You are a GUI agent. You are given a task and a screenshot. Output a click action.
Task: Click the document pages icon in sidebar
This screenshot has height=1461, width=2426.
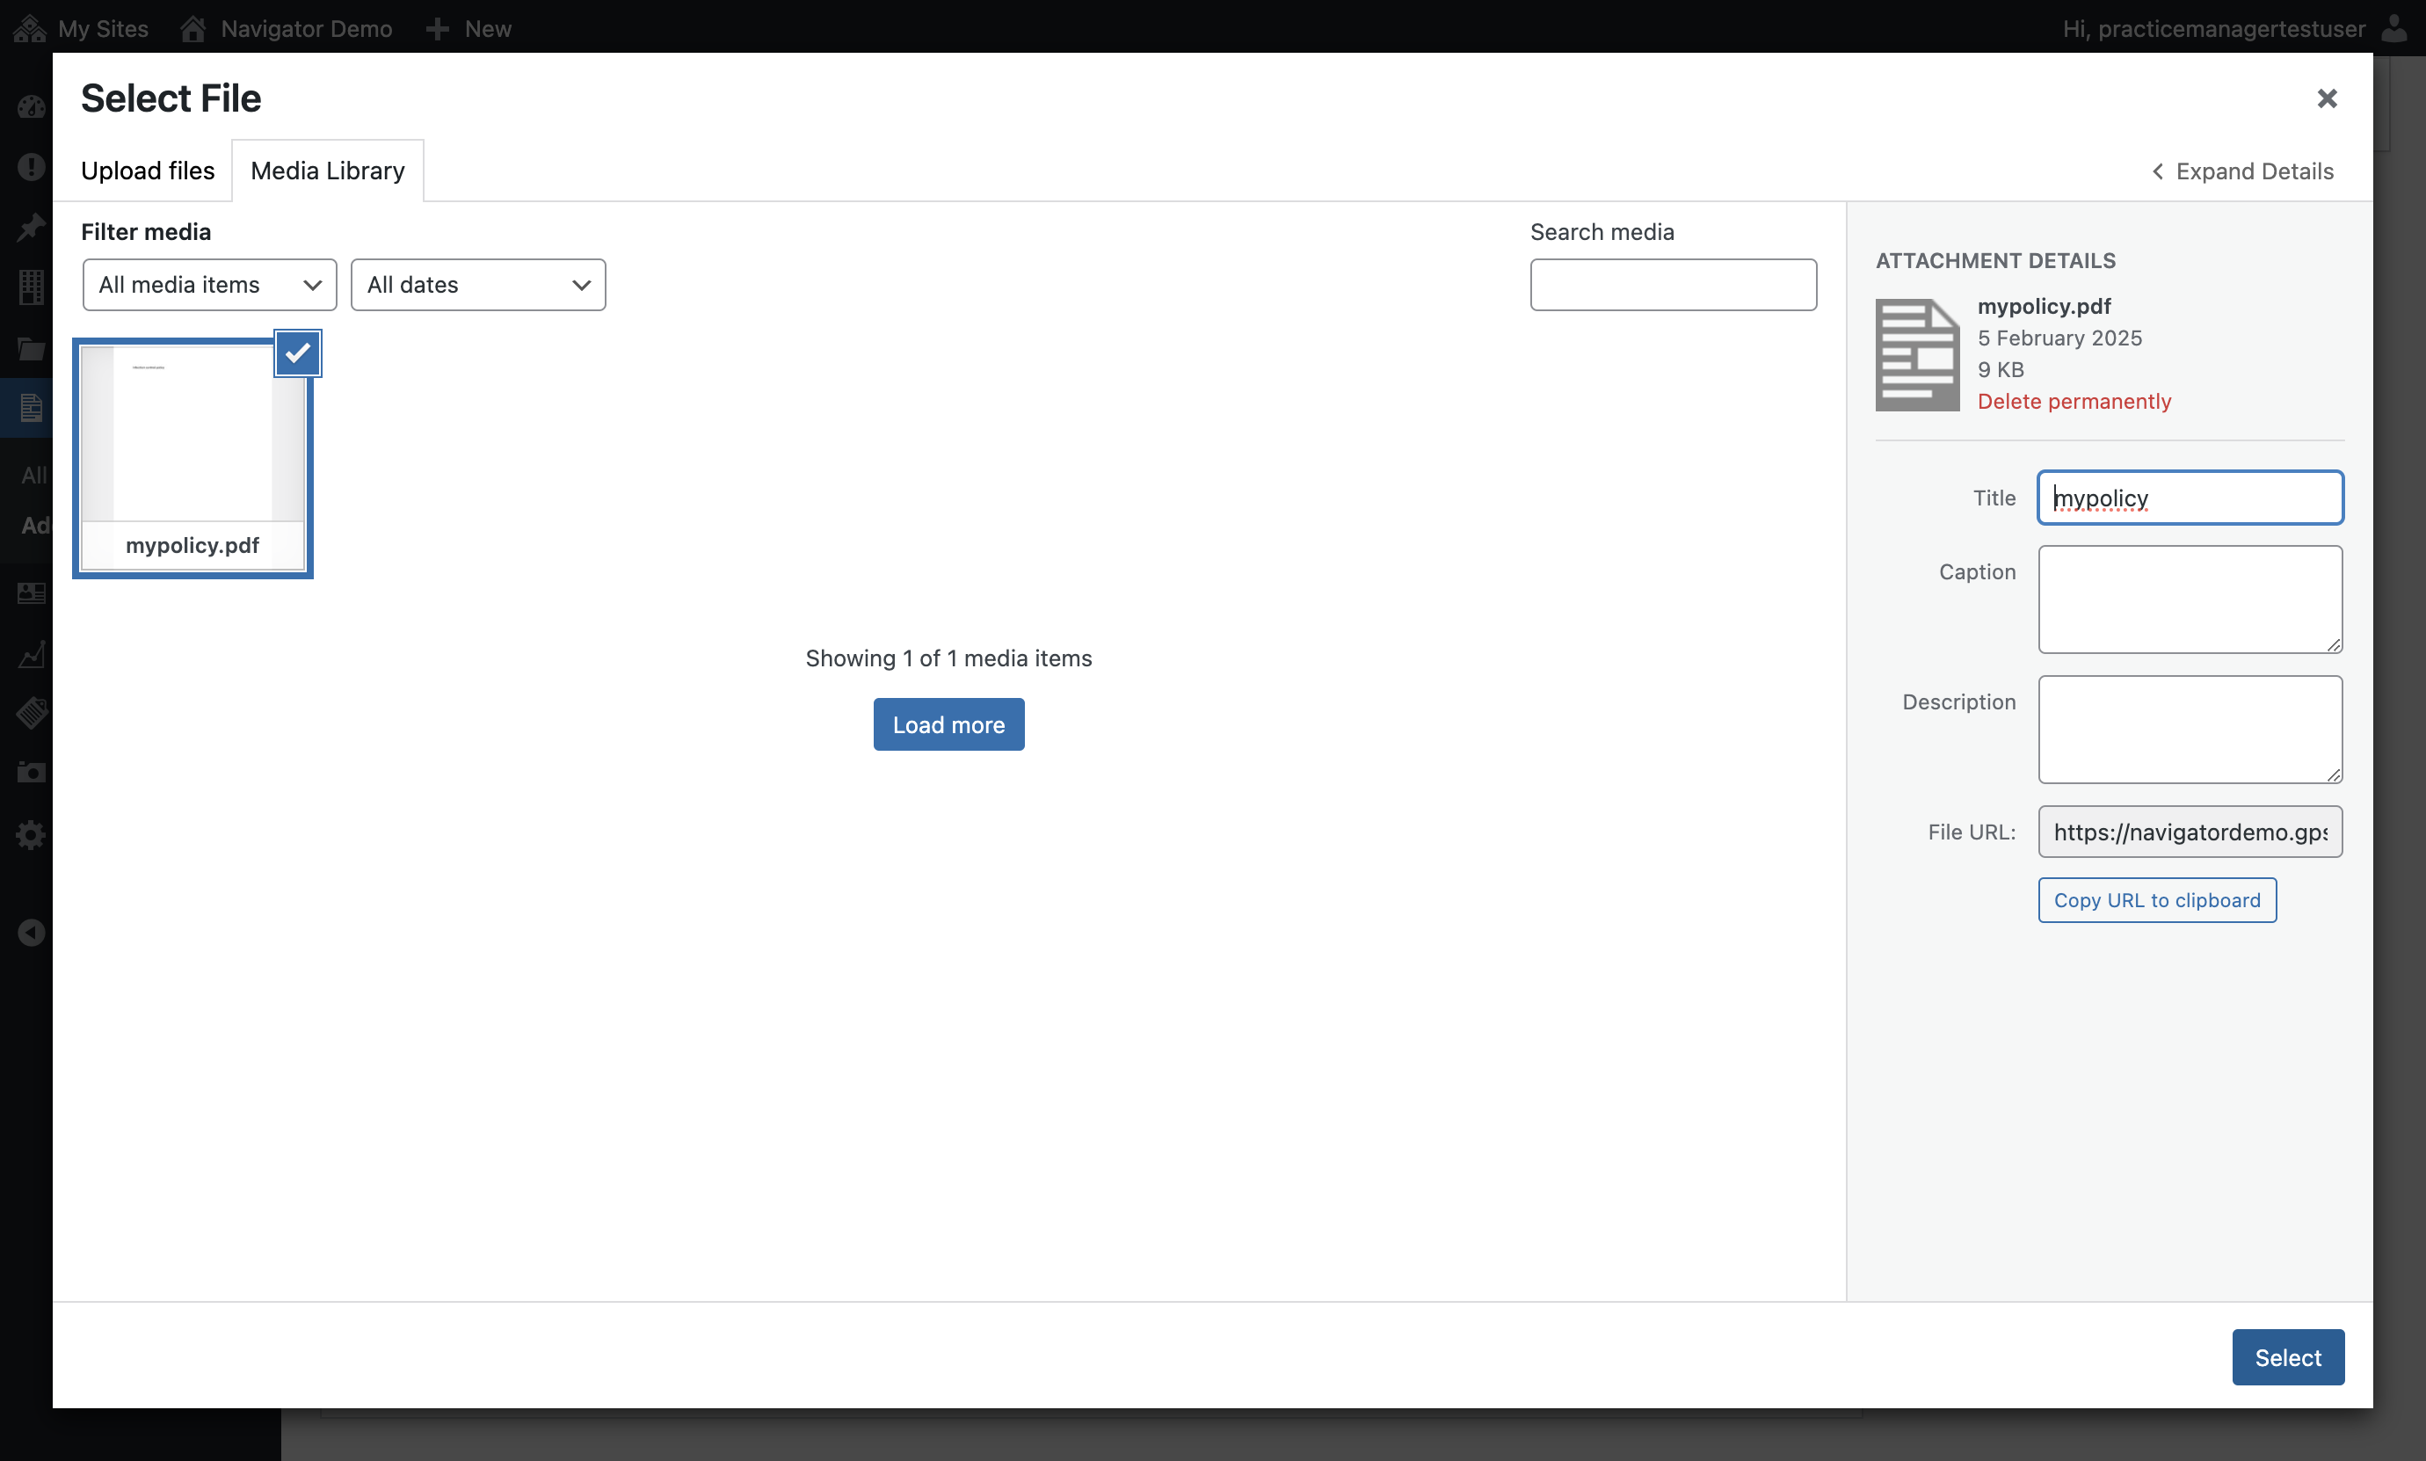point(32,407)
